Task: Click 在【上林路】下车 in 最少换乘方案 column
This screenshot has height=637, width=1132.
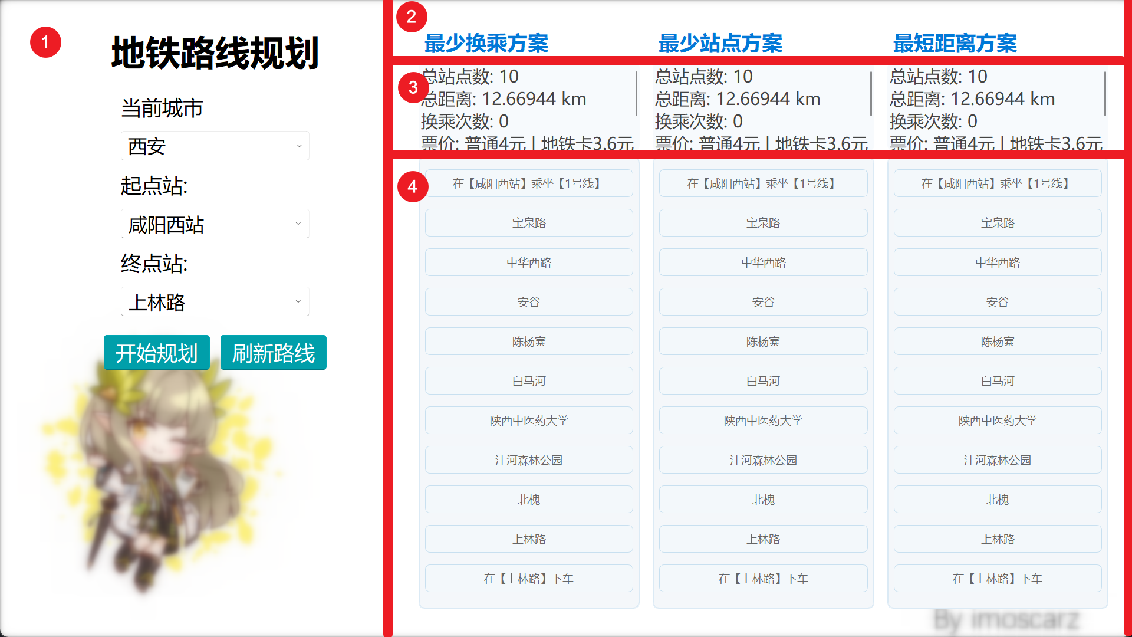Action: click(529, 579)
